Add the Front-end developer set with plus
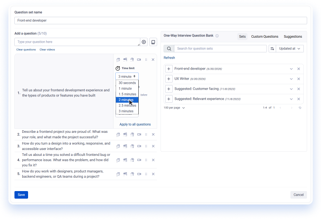The image size is (321, 220). click(168, 69)
